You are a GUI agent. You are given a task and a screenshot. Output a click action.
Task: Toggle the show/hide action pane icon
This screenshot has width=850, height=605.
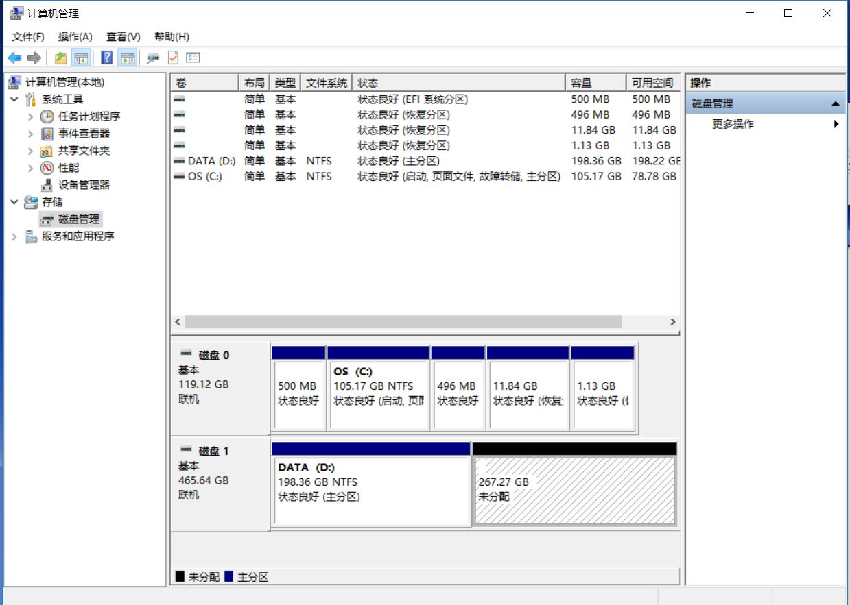127,58
